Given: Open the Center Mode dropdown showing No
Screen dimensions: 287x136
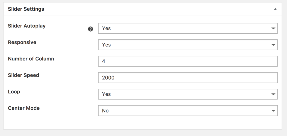Looking at the screenshot, I should [x=188, y=111].
